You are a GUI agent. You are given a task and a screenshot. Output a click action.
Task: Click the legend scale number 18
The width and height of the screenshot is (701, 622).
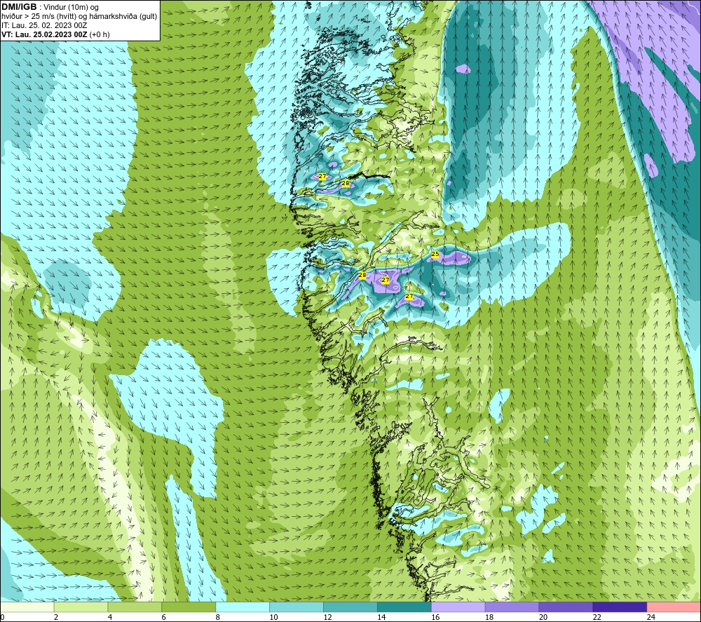coord(489,617)
